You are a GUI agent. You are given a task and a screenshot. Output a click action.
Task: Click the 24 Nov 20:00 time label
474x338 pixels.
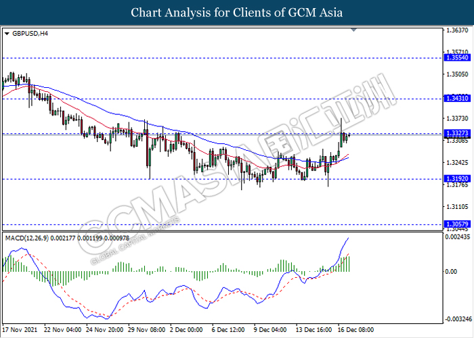(104, 330)
